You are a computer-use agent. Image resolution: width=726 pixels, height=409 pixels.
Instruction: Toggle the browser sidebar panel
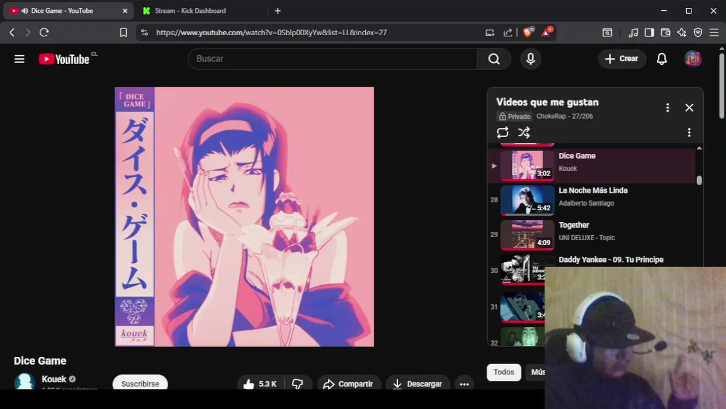649,32
